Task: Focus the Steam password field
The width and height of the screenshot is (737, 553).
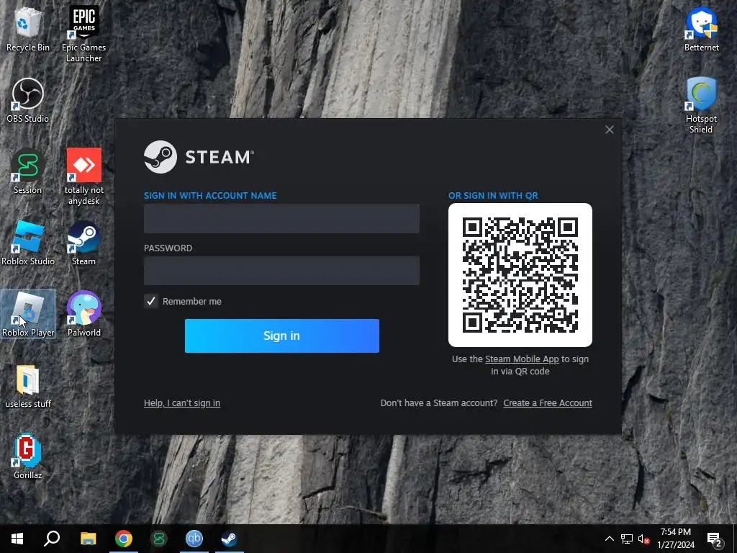Action: [x=281, y=271]
